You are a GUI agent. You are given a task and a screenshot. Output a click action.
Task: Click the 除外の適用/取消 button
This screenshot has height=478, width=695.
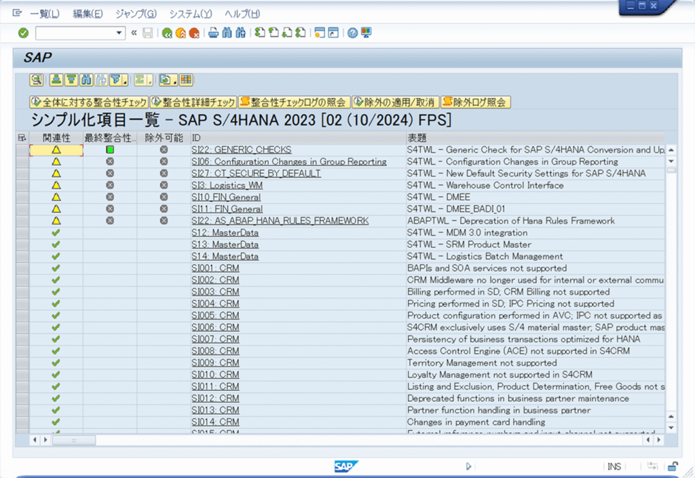tap(396, 103)
